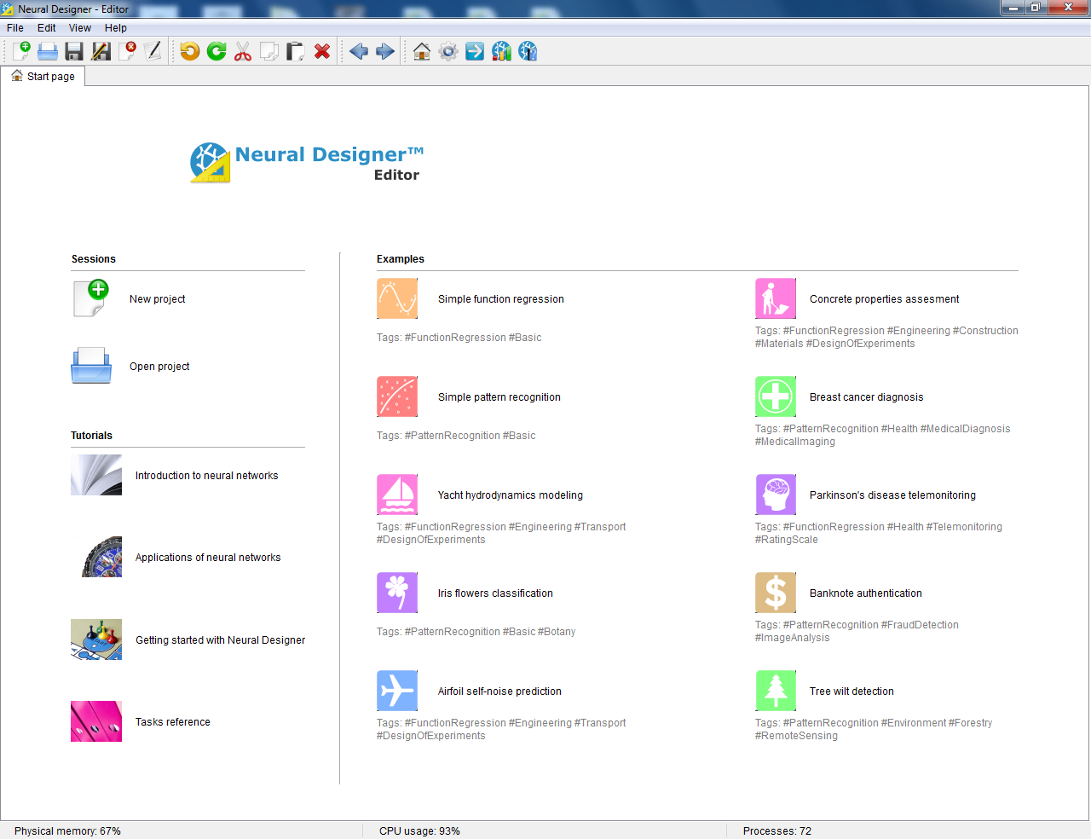The height and width of the screenshot is (839, 1091).
Task: Open Parkinson's disease telemonitoring example
Action: [x=892, y=495]
